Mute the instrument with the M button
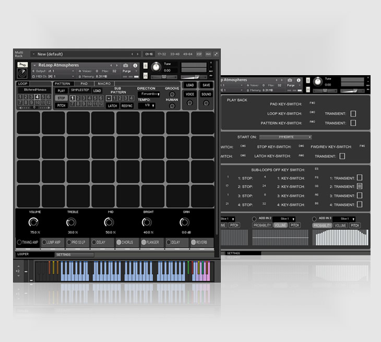Screen dimensions: 381x342 coord(145,76)
